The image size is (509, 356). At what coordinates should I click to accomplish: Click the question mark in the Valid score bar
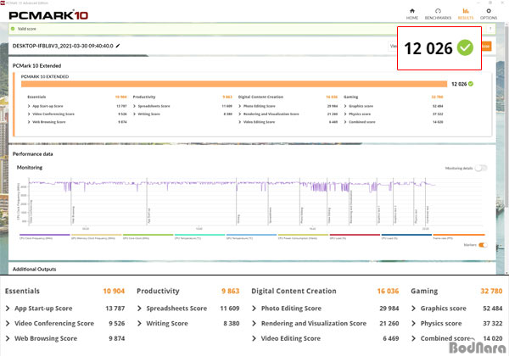point(490,29)
